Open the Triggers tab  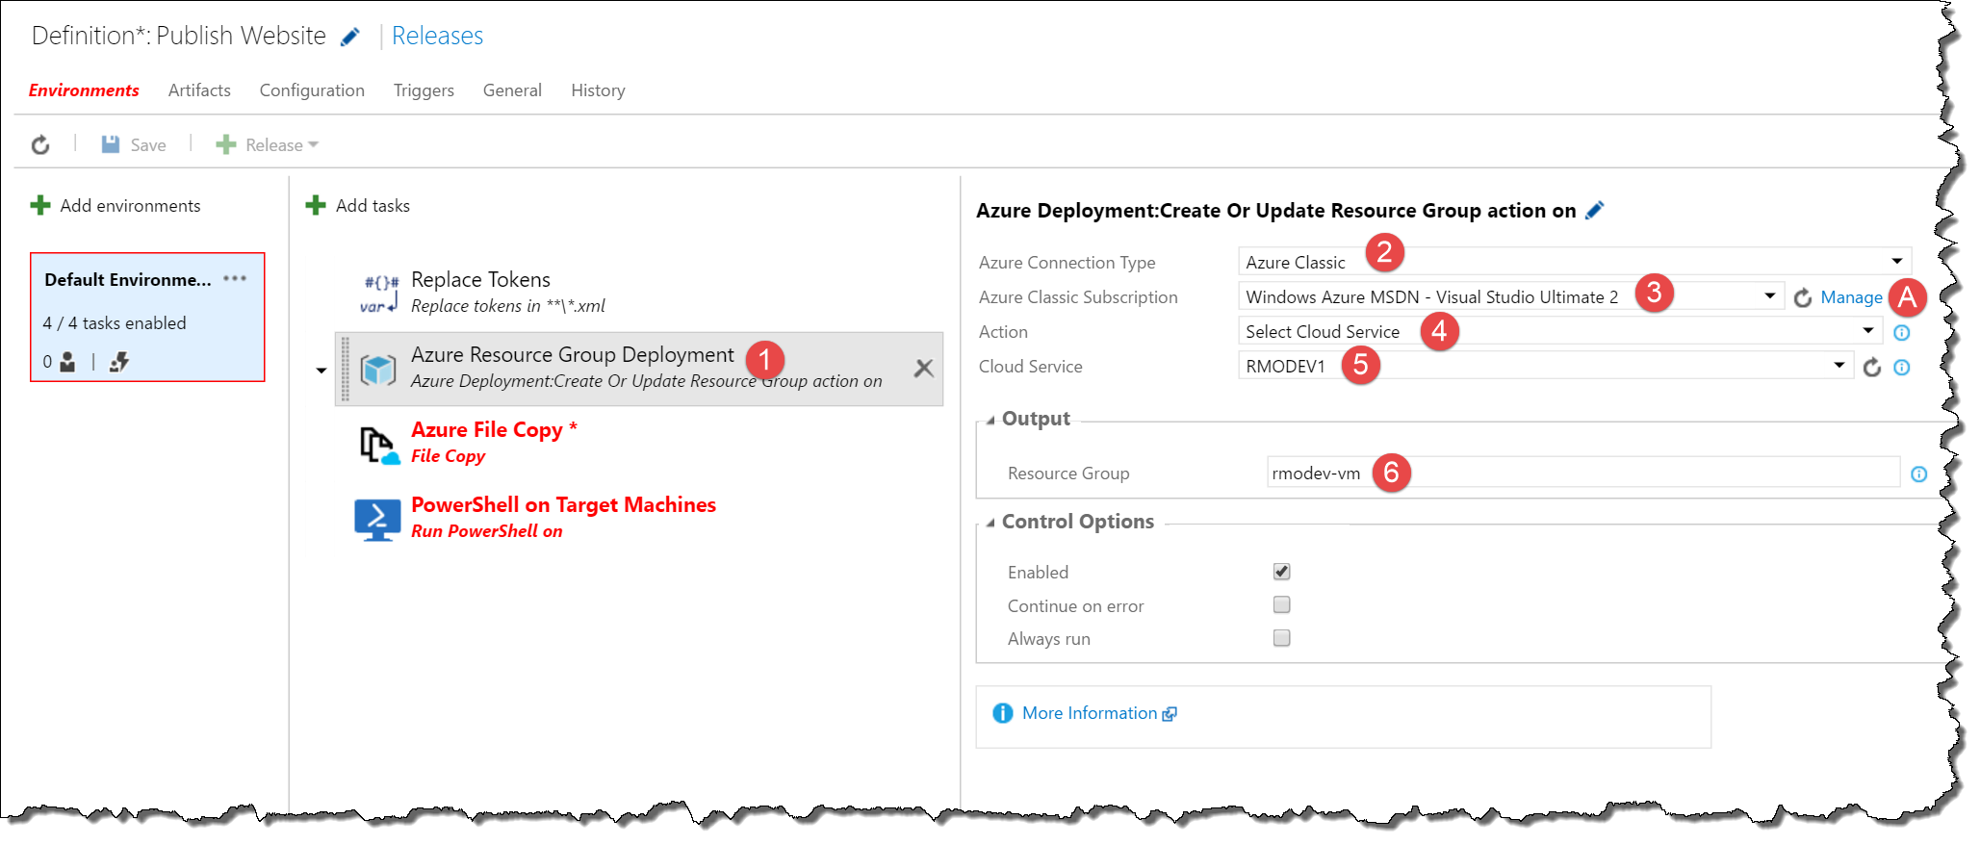[x=424, y=90]
